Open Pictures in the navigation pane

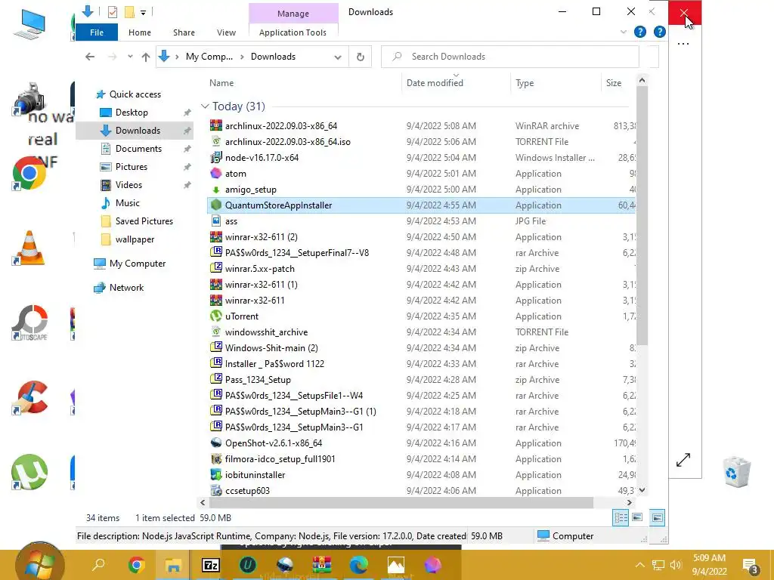[x=132, y=167]
